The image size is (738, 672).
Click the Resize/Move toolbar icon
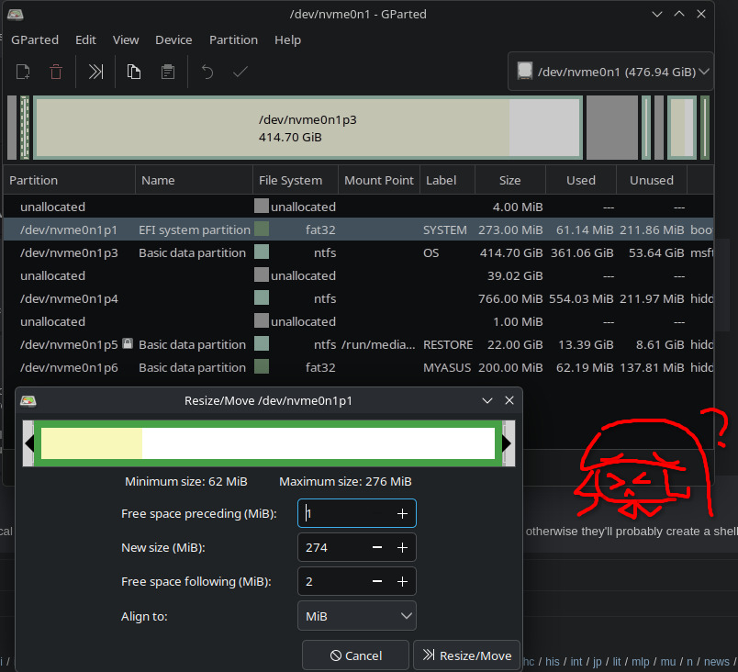tap(95, 72)
